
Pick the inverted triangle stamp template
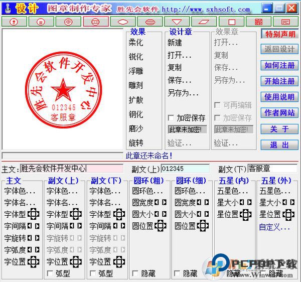177,22
